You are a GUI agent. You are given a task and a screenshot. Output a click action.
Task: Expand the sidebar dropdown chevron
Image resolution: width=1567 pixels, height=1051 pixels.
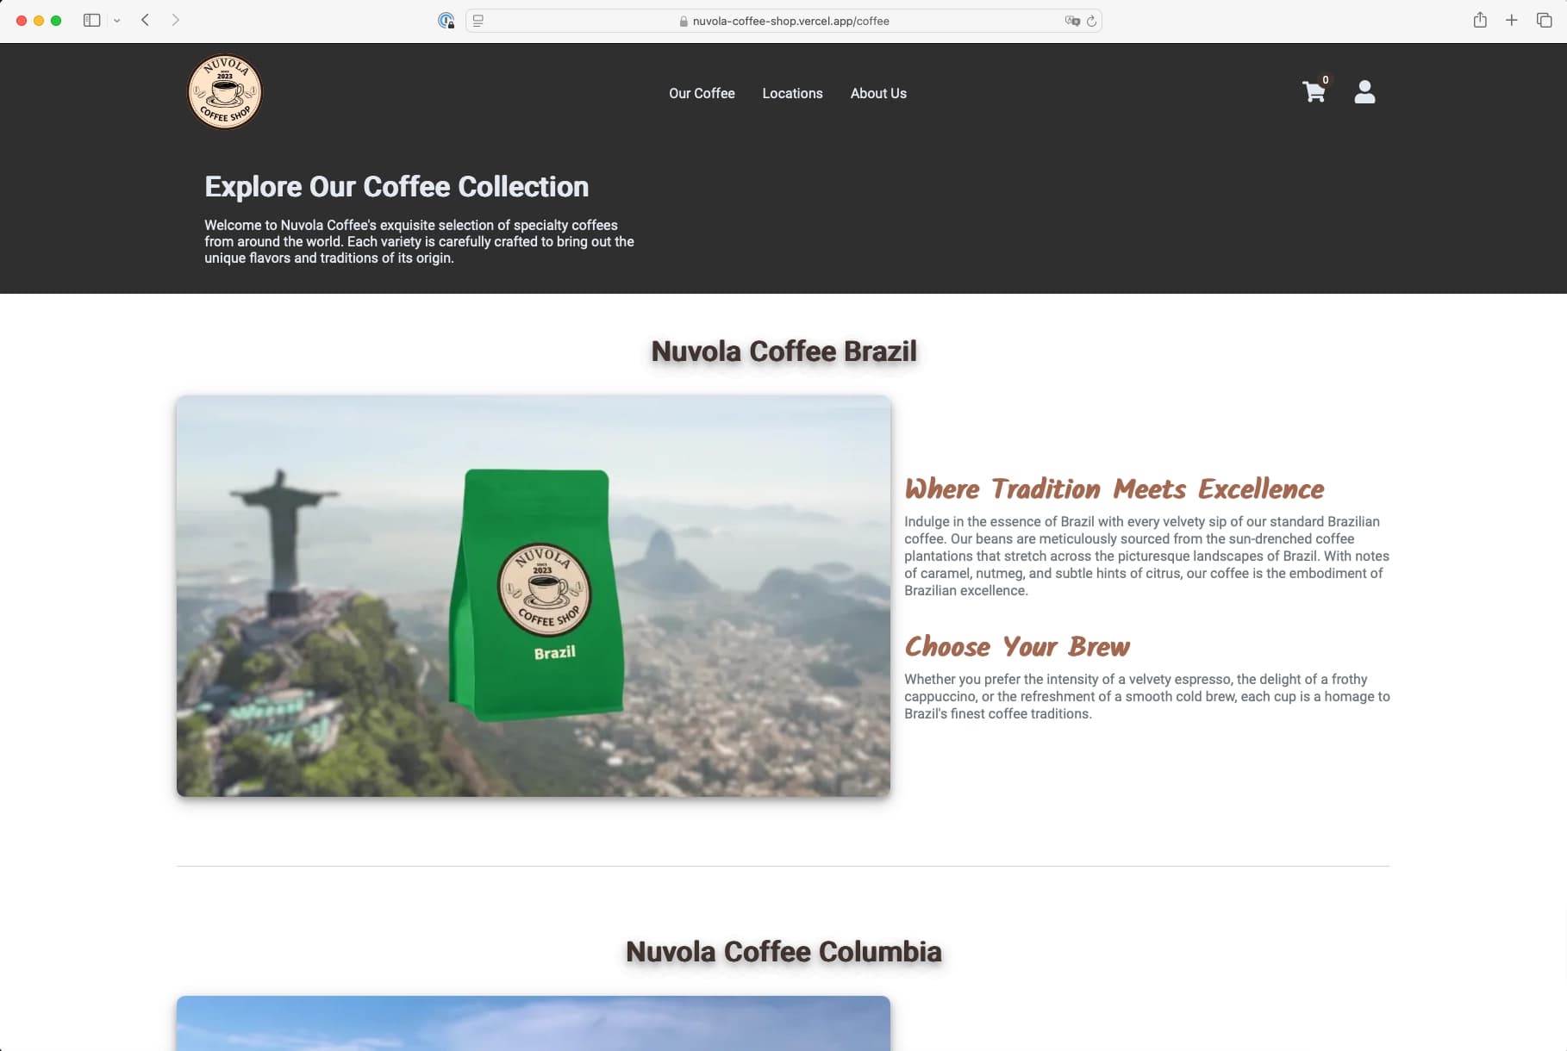point(116,21)
